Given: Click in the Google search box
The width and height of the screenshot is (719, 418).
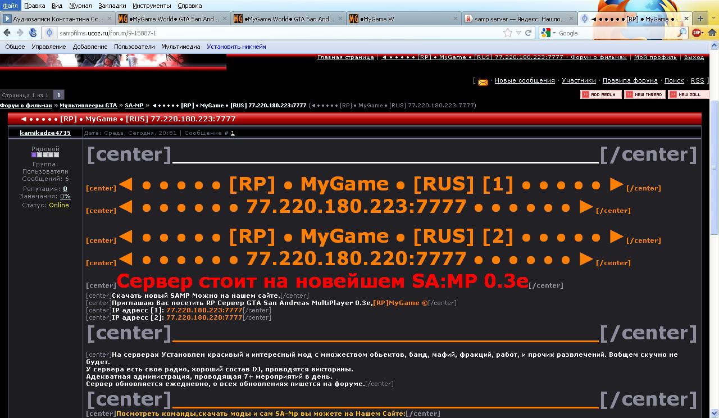Looking at the screenshot, I should tap(616, 33).
